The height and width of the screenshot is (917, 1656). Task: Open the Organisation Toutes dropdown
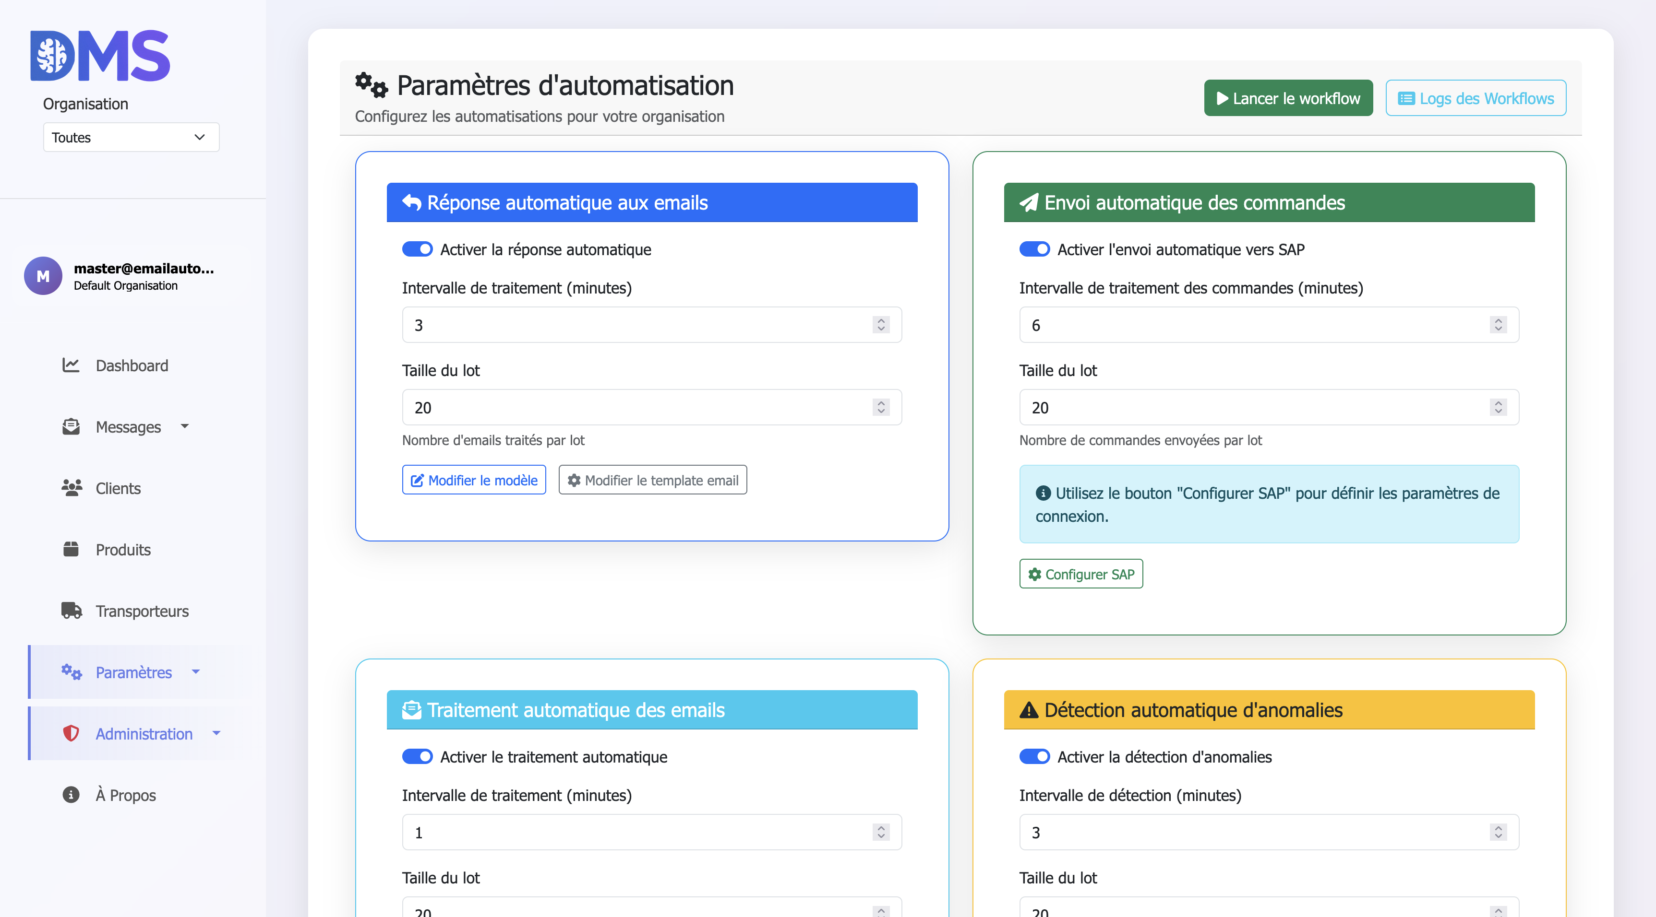[131, 138]
